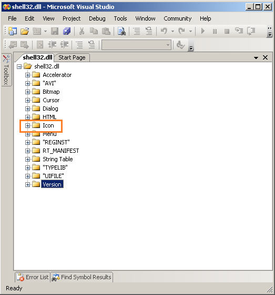Viewport: 275px width, 295px height.
Task: Expand the "AVI" folder node
Action: coord(28,83)
